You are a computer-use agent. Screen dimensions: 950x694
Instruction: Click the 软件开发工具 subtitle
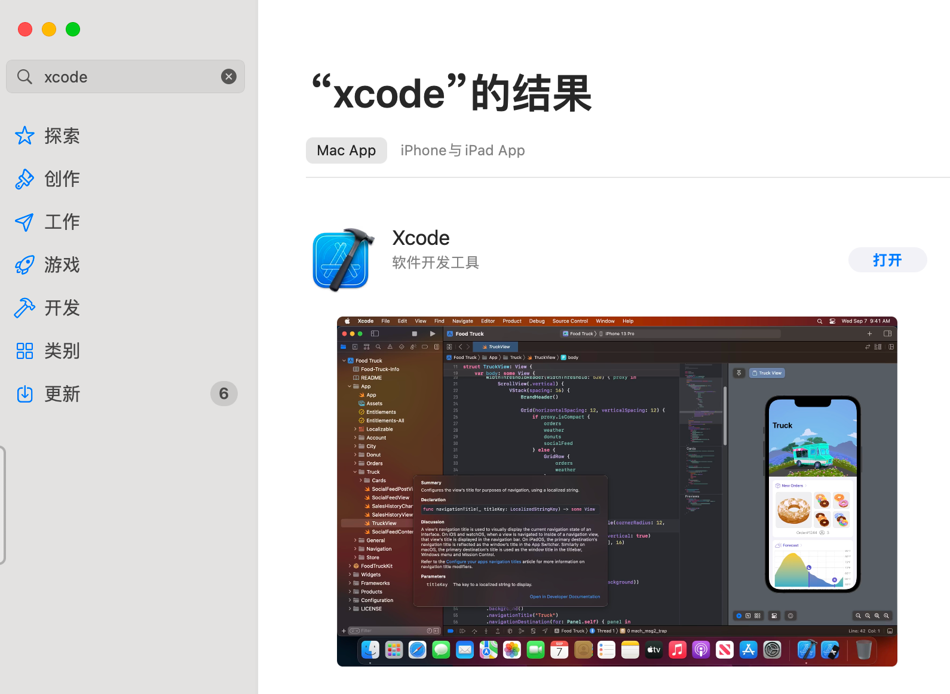pos(436,263)
